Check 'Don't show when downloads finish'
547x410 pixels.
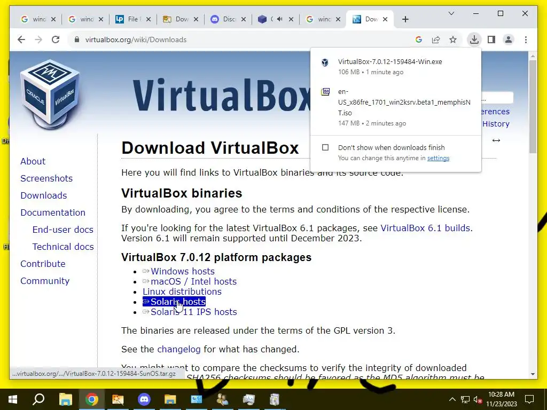coord(325,147)
